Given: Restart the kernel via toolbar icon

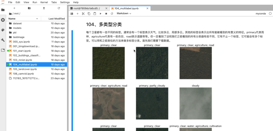Looking at the screenshot, I should point(112,14).
